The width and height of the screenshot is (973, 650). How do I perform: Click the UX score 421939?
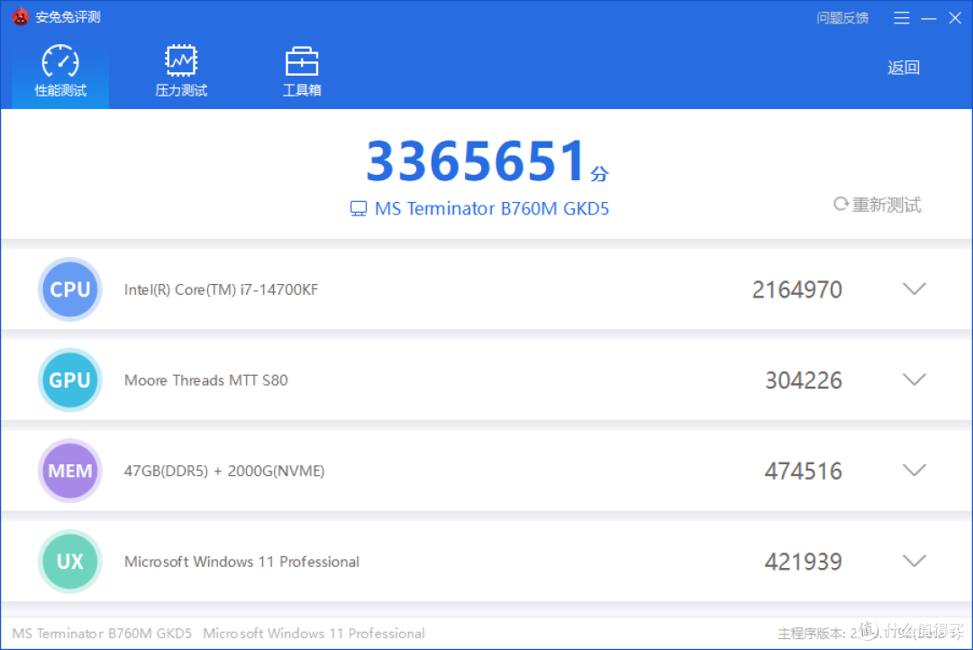(x=804, y=562)
